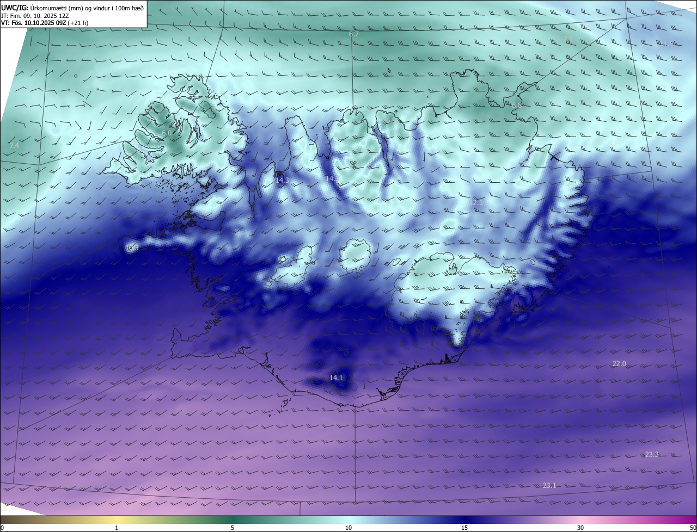Click the 7.9 value label
The width and height of the screenshot is (697, 532).
coord(568,39)
